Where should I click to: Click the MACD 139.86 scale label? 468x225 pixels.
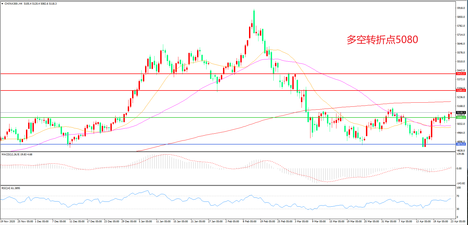(x=460, y=154)
